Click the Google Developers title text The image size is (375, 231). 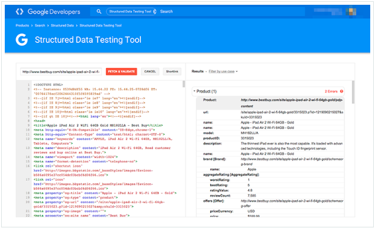tap(54, 11)
